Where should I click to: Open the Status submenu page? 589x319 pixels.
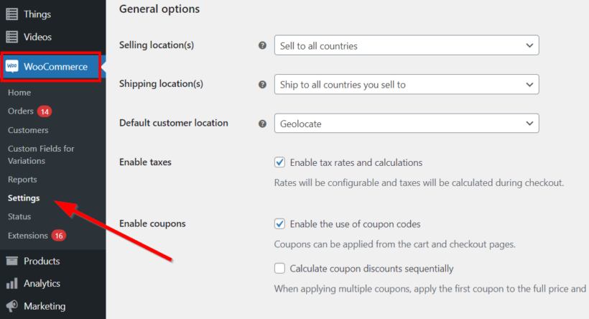19,216
